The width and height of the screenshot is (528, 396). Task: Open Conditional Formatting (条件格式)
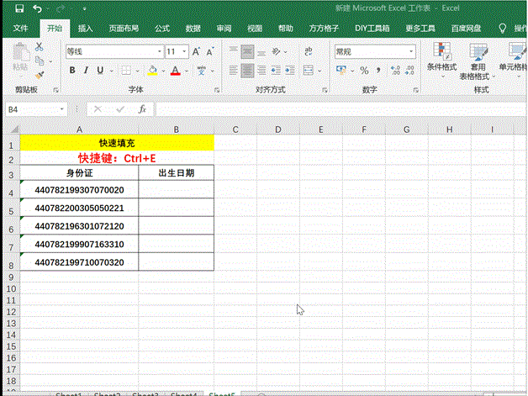[x=441, y=57]
